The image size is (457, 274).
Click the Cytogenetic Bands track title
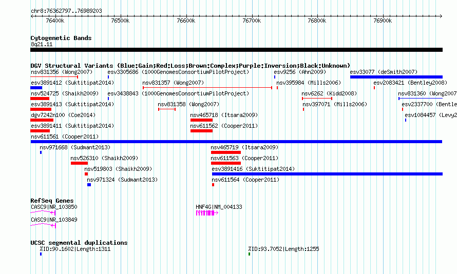[61, 38]
